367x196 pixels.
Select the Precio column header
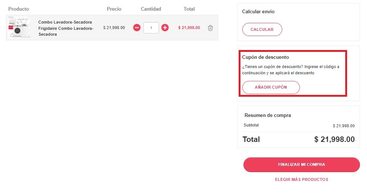click(114, 9)
